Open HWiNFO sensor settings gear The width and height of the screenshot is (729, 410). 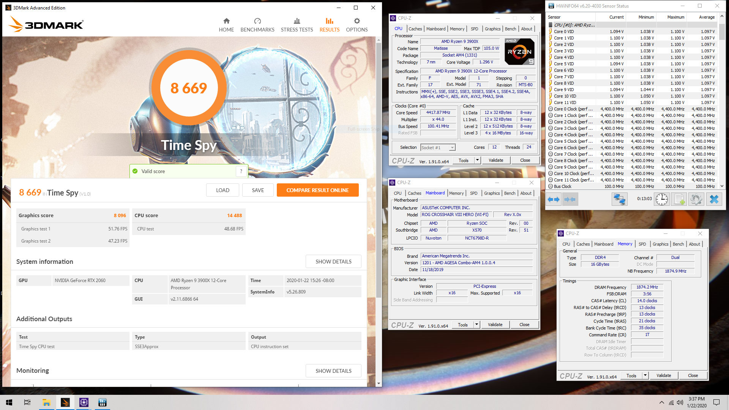point(696,199)
